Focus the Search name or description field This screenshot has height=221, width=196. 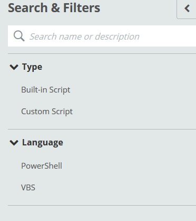point(102,36)
